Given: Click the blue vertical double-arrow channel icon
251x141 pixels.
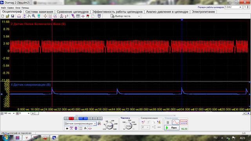Looking at the screenshot, I should (76, 128).
